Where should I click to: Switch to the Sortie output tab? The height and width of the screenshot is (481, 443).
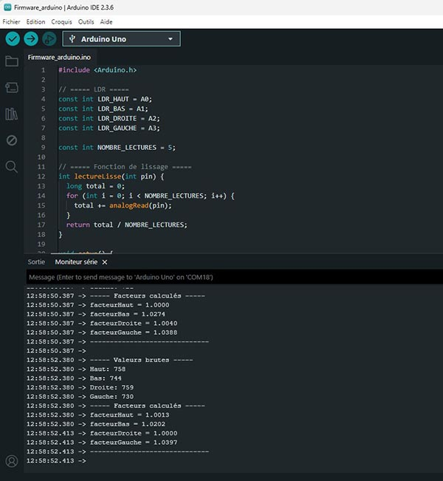tap(36, 262)
